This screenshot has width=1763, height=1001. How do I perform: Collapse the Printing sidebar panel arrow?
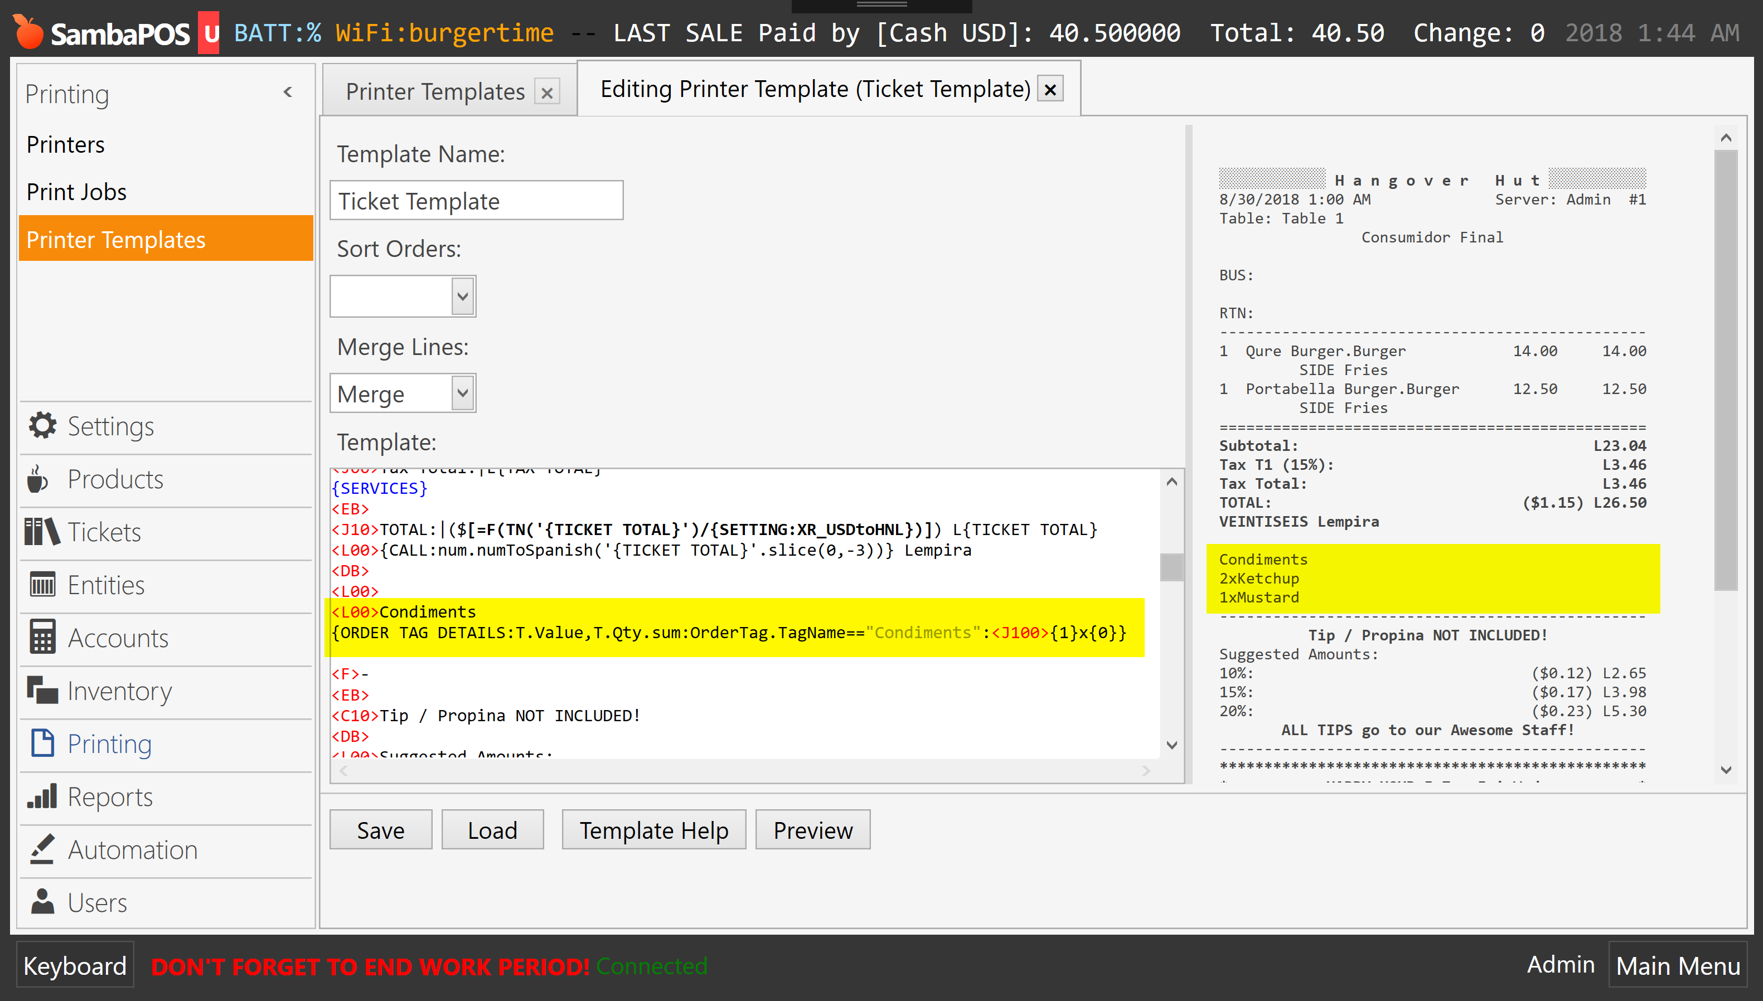(x=288, y=92)
